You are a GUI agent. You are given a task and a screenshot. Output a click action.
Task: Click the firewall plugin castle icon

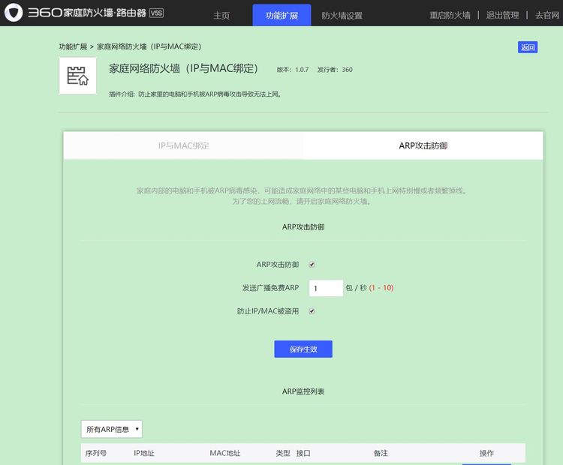point(77,76)
